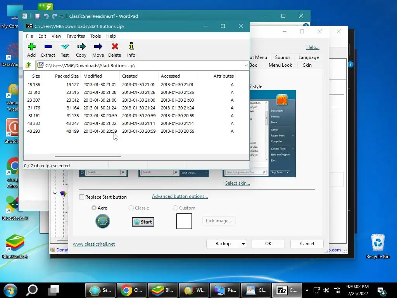
Task: Open the Start menu orb on taskbar
Action: click(10, 290)
